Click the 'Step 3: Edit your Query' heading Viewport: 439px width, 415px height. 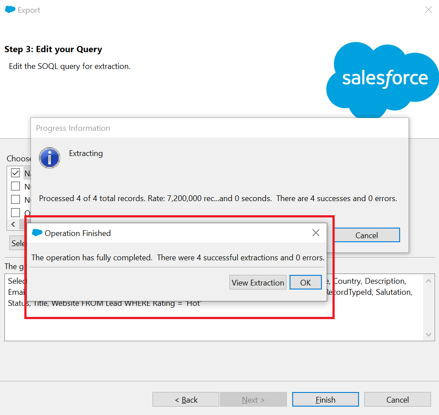pos(53,49)
